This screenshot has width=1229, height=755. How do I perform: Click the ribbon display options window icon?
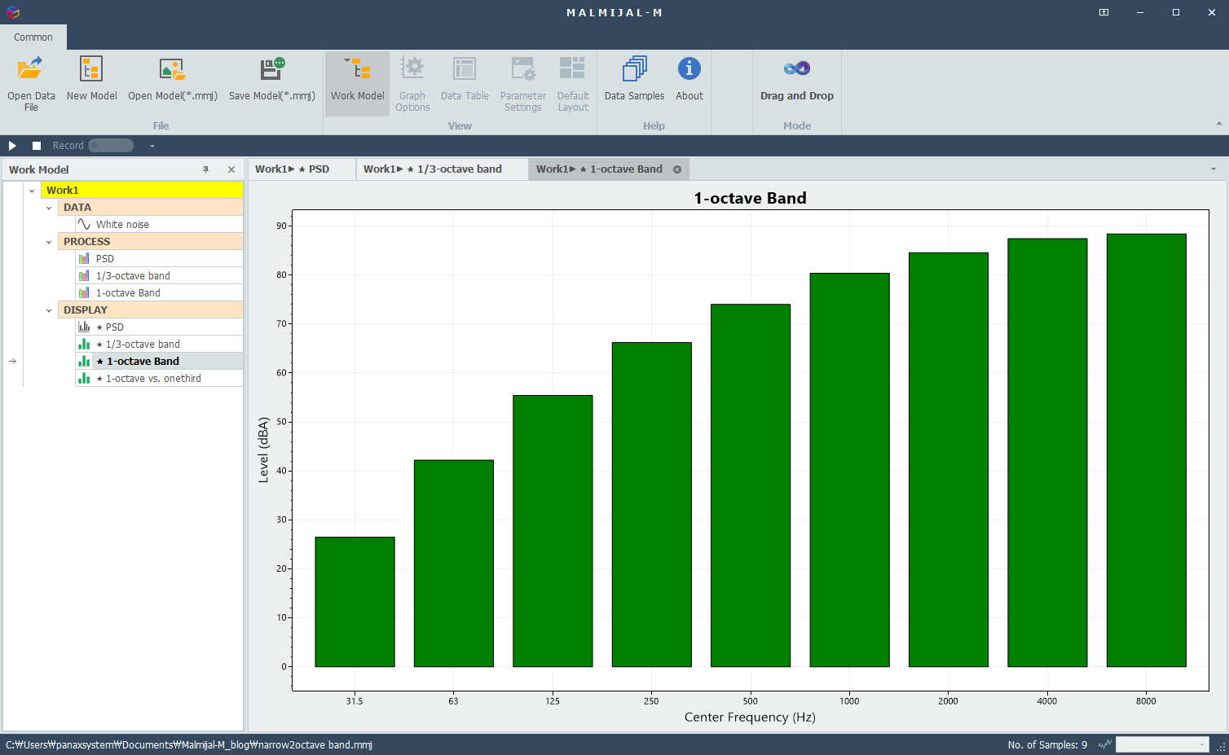tap(1103, 12)
